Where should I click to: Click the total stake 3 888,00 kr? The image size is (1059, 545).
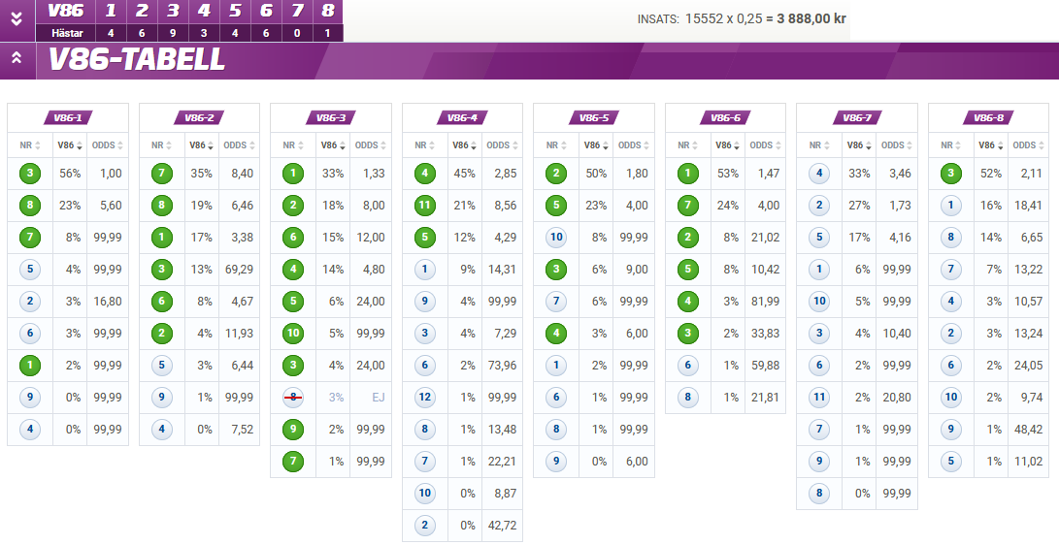[811, 18]
